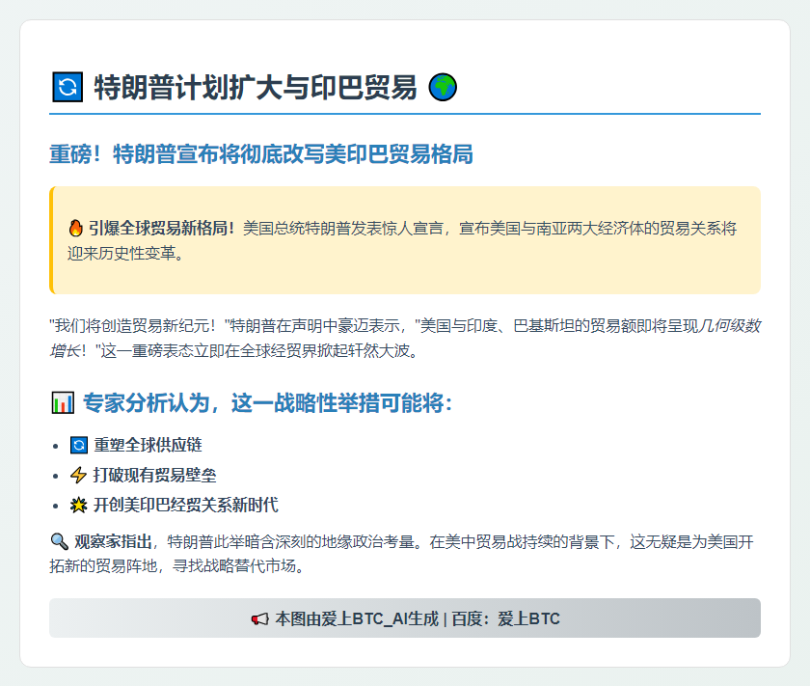Click the magnifying glass icon before 观察家指出

click(60, 542)
